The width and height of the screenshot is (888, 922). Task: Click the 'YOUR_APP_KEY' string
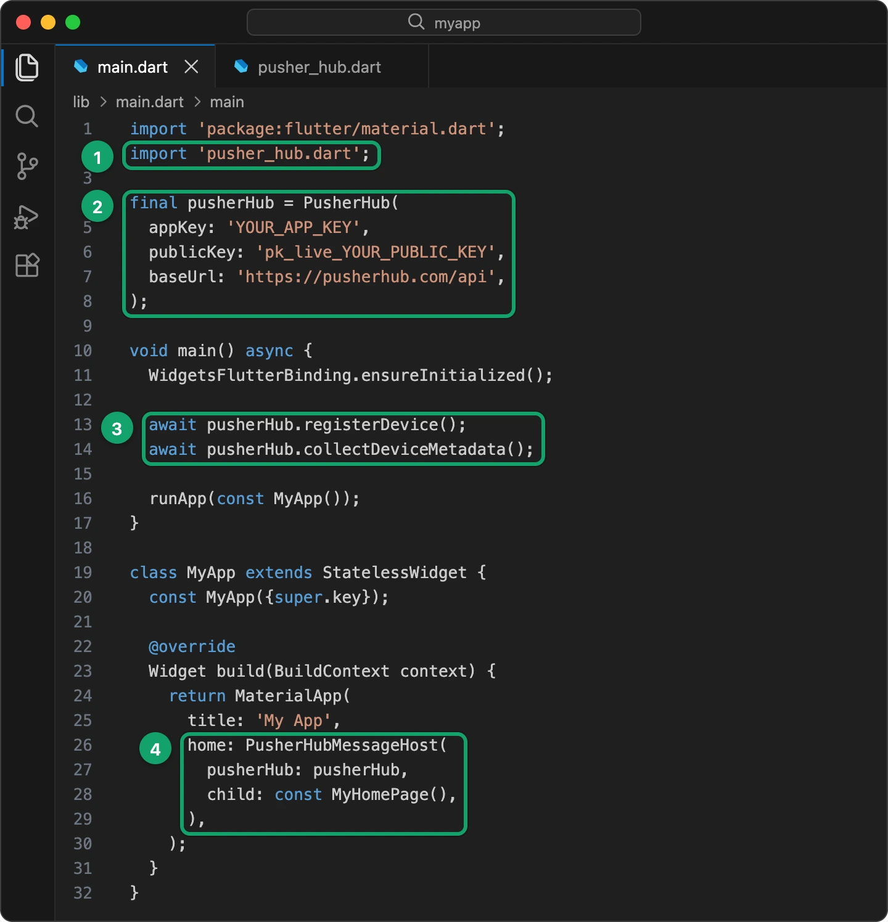click(294, 227)
